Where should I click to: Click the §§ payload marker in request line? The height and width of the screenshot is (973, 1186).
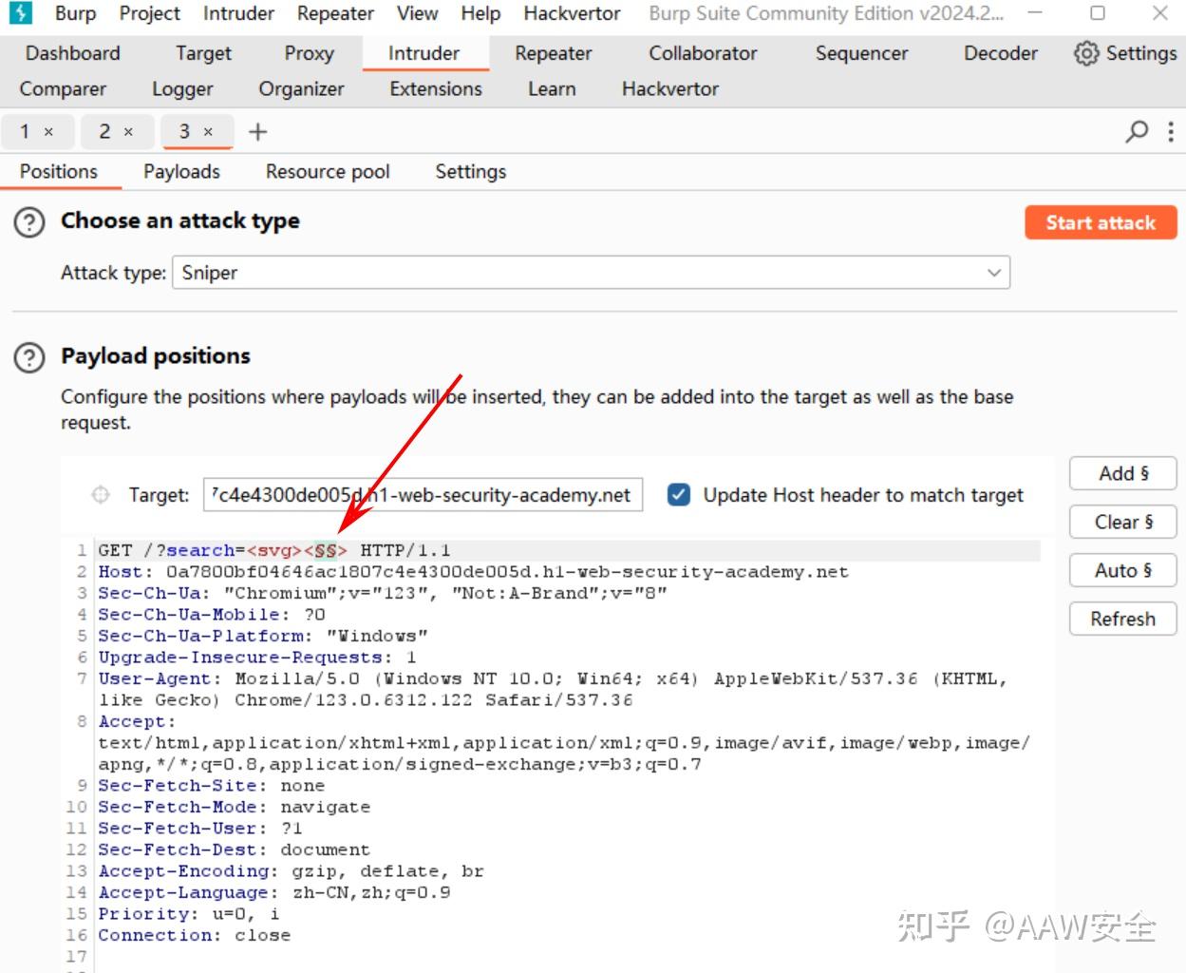pyautogui.click(x=326, y=550)
